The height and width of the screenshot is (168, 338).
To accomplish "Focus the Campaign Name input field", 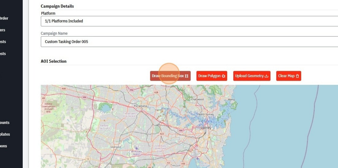I will click(x=189, y=42).
